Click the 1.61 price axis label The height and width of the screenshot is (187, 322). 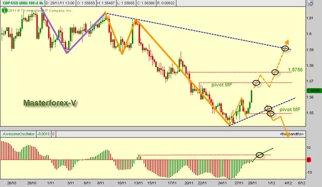click(x=310, y=18)
